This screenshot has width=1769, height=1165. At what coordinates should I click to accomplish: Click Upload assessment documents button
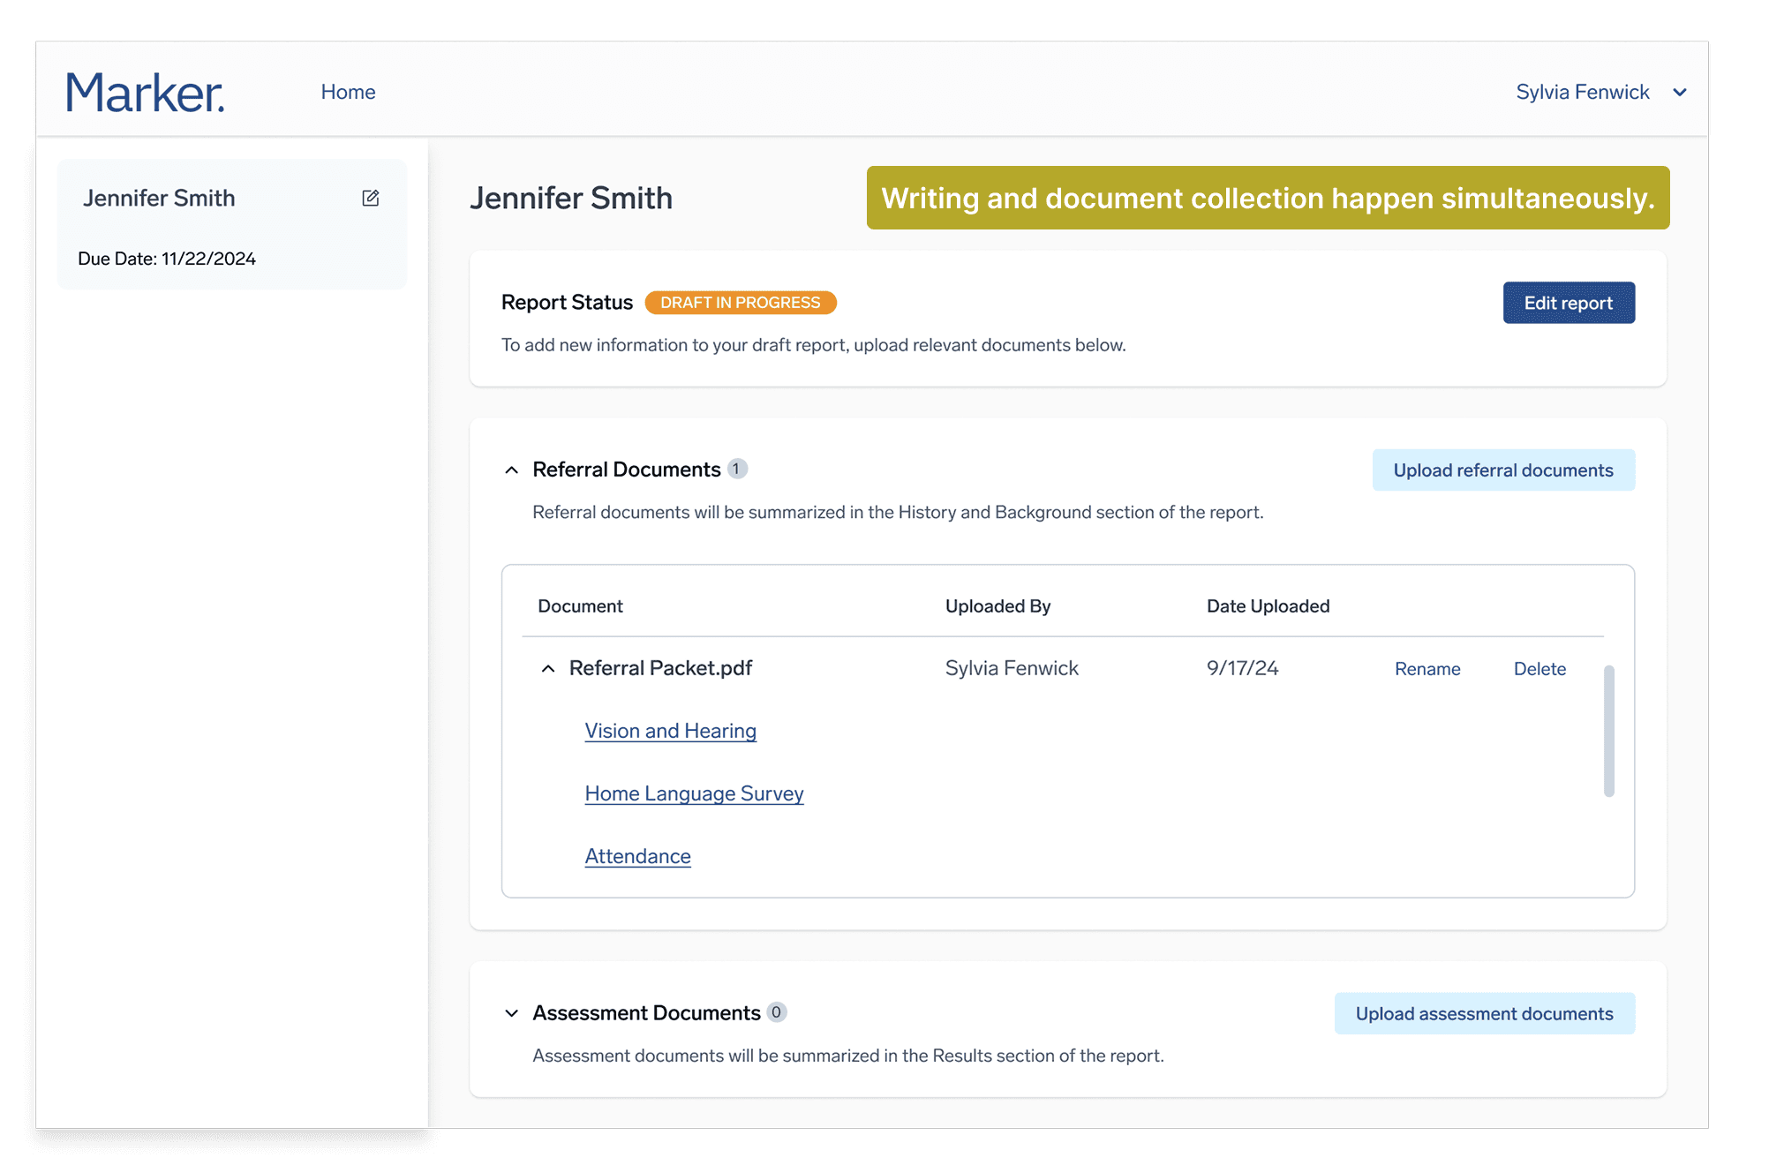[x=1484, y=1013]
